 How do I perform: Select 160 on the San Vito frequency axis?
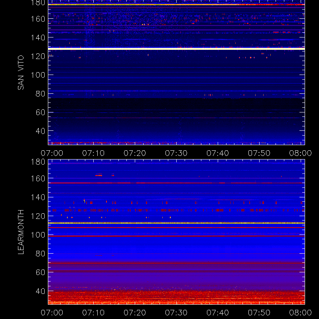pos(38,19)
